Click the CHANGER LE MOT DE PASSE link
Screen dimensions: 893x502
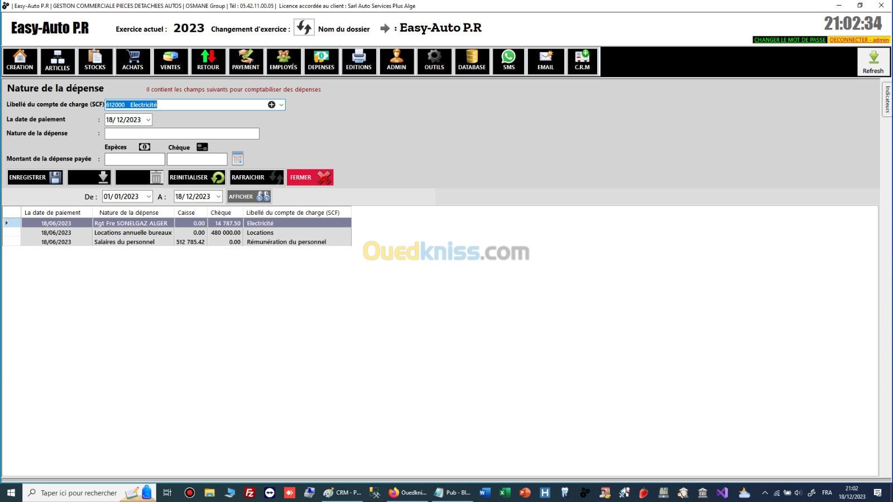pos(789,40)
